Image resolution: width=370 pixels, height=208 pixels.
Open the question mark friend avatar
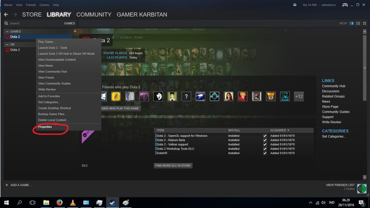[186, 96]
